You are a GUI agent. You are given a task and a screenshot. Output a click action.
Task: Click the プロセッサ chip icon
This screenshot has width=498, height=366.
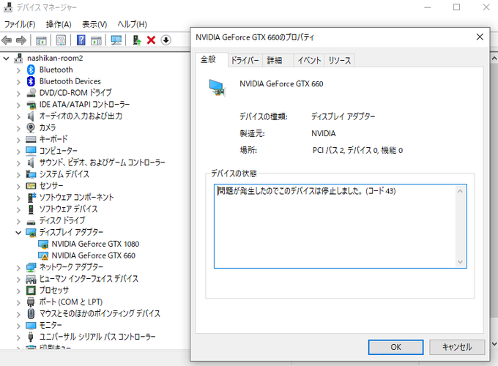pos(31,290)
